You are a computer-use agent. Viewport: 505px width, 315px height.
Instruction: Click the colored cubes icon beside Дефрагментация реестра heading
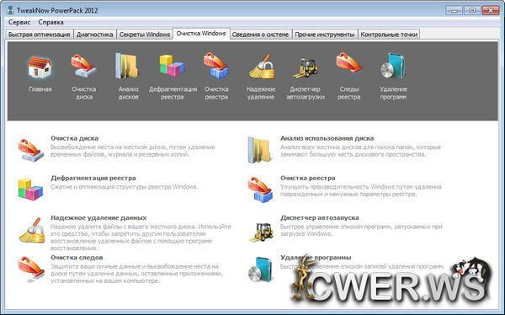pos(30,190)
